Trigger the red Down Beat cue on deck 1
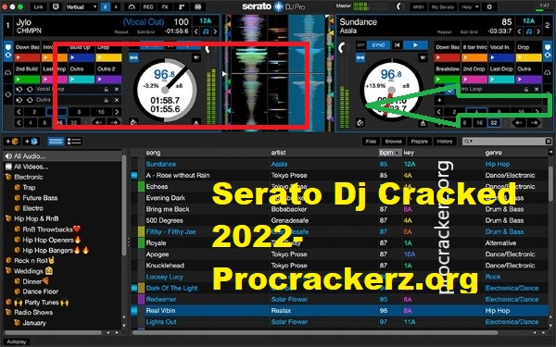The height and width of the screenshot is (347, 556). [x=27, y=57]
